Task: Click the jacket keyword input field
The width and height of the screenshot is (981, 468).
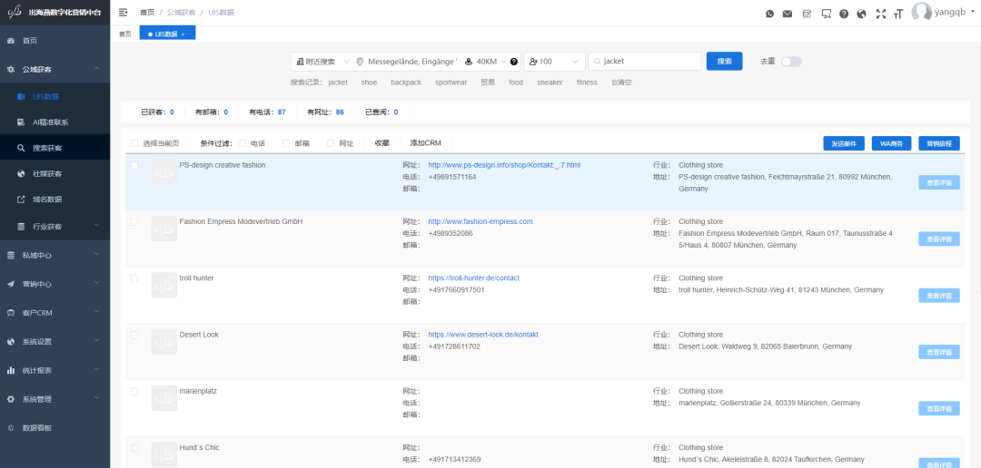Action: point(644,62)
